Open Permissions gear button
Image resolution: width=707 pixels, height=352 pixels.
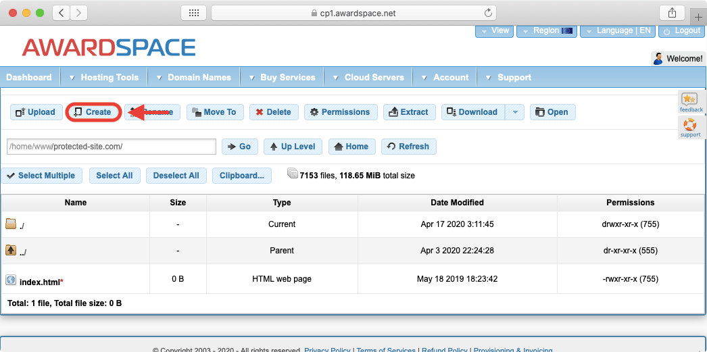[x=340, y=112]
